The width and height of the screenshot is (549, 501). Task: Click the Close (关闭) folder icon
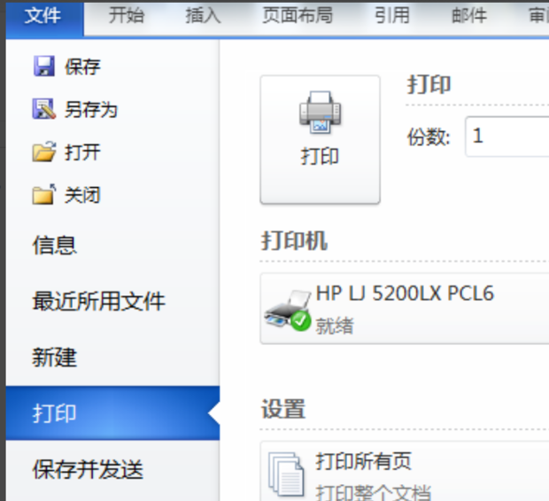click(44, 194)
